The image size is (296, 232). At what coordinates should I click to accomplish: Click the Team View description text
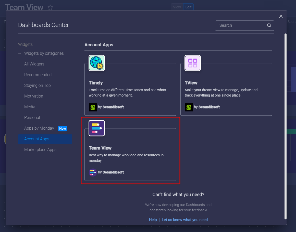(126, 158)
